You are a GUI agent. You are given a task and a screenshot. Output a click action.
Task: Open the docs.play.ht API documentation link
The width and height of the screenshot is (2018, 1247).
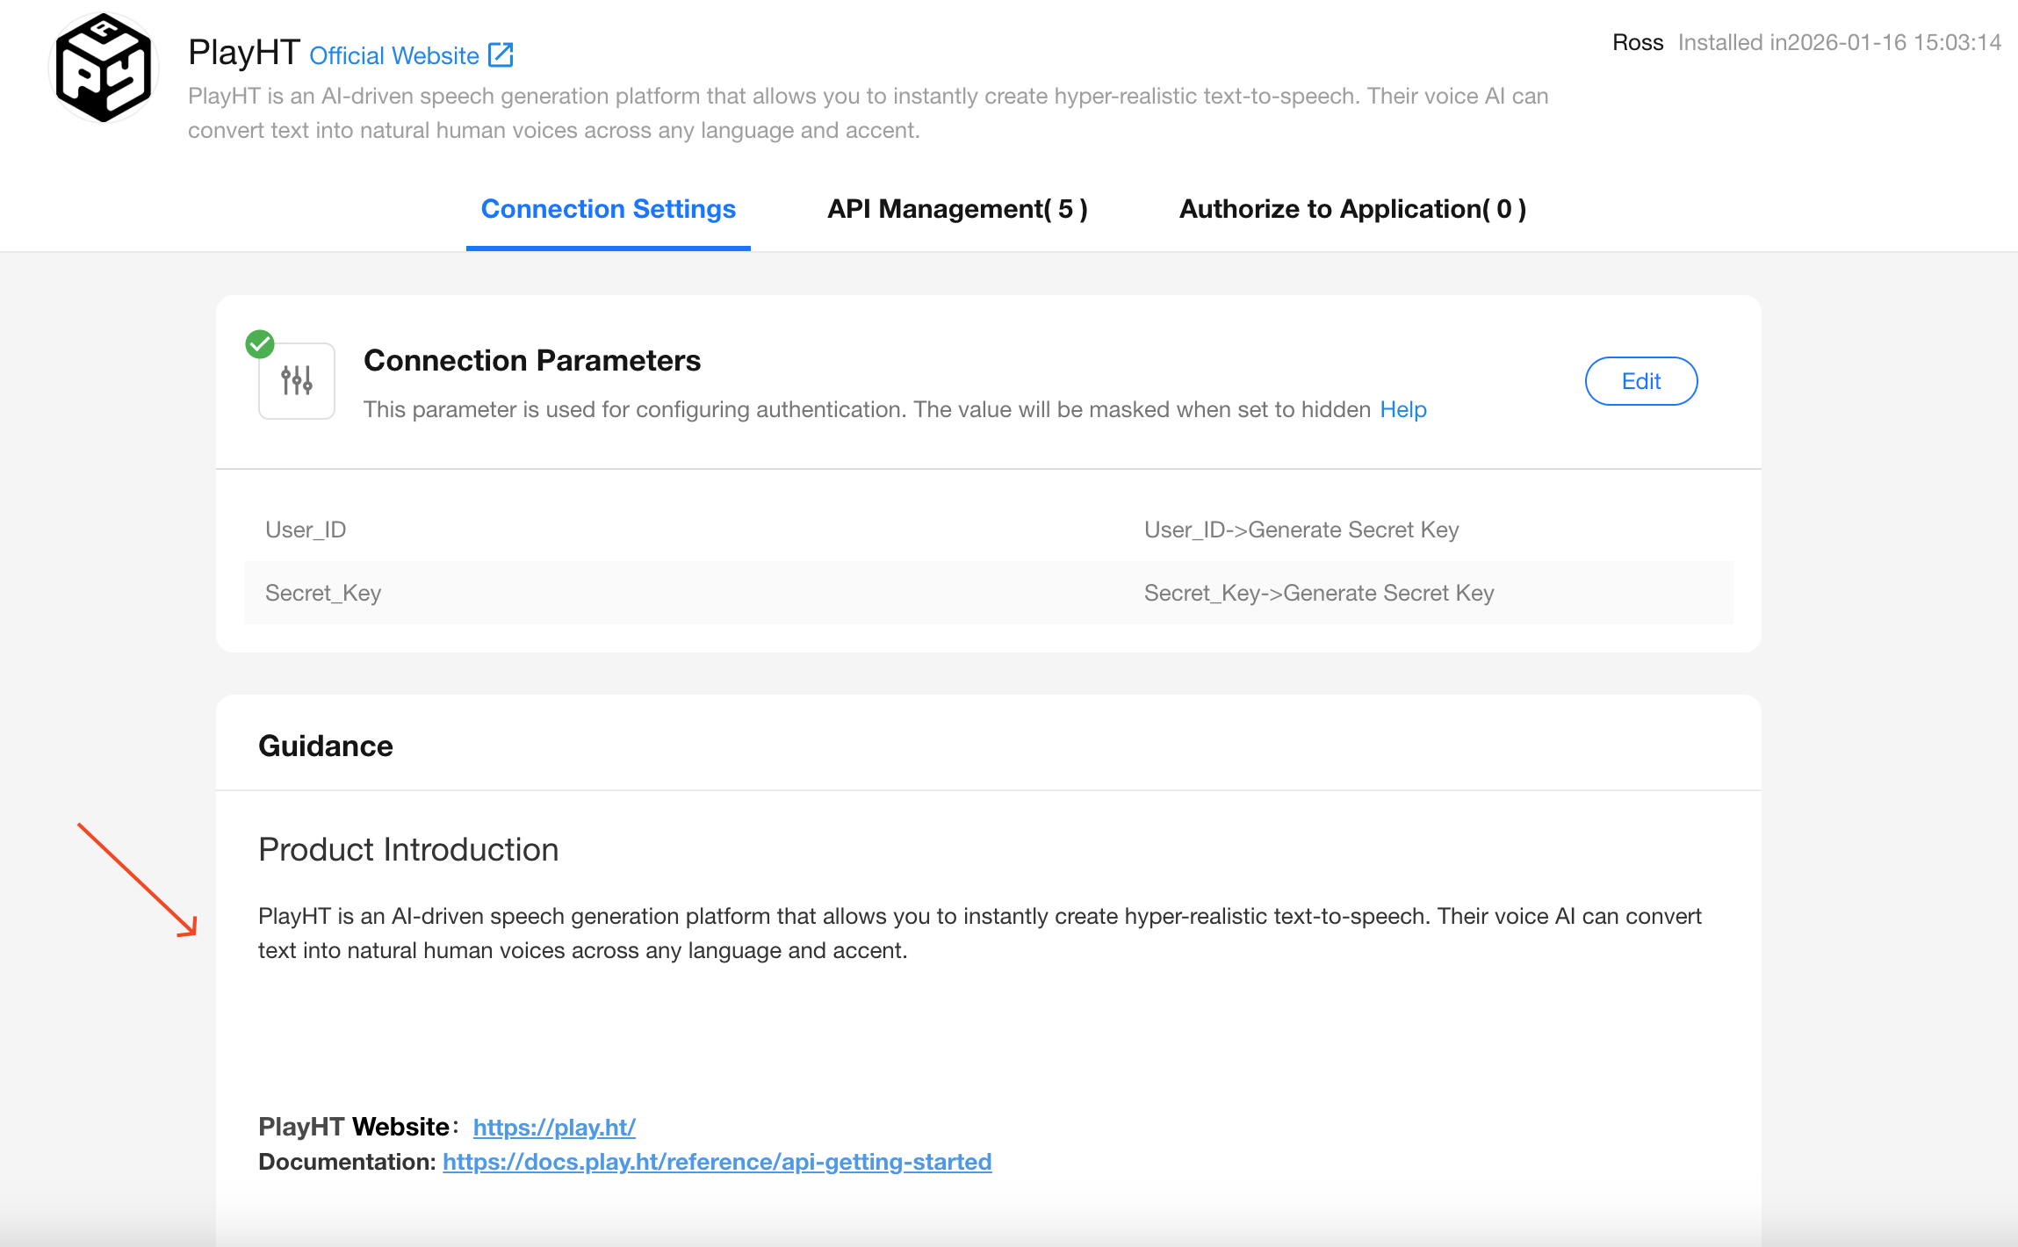point(717,1162)
